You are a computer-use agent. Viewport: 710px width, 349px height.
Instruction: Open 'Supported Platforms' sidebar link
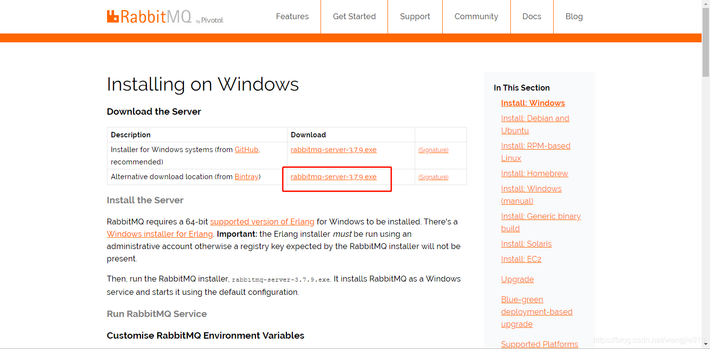click(x=539, y=344)
